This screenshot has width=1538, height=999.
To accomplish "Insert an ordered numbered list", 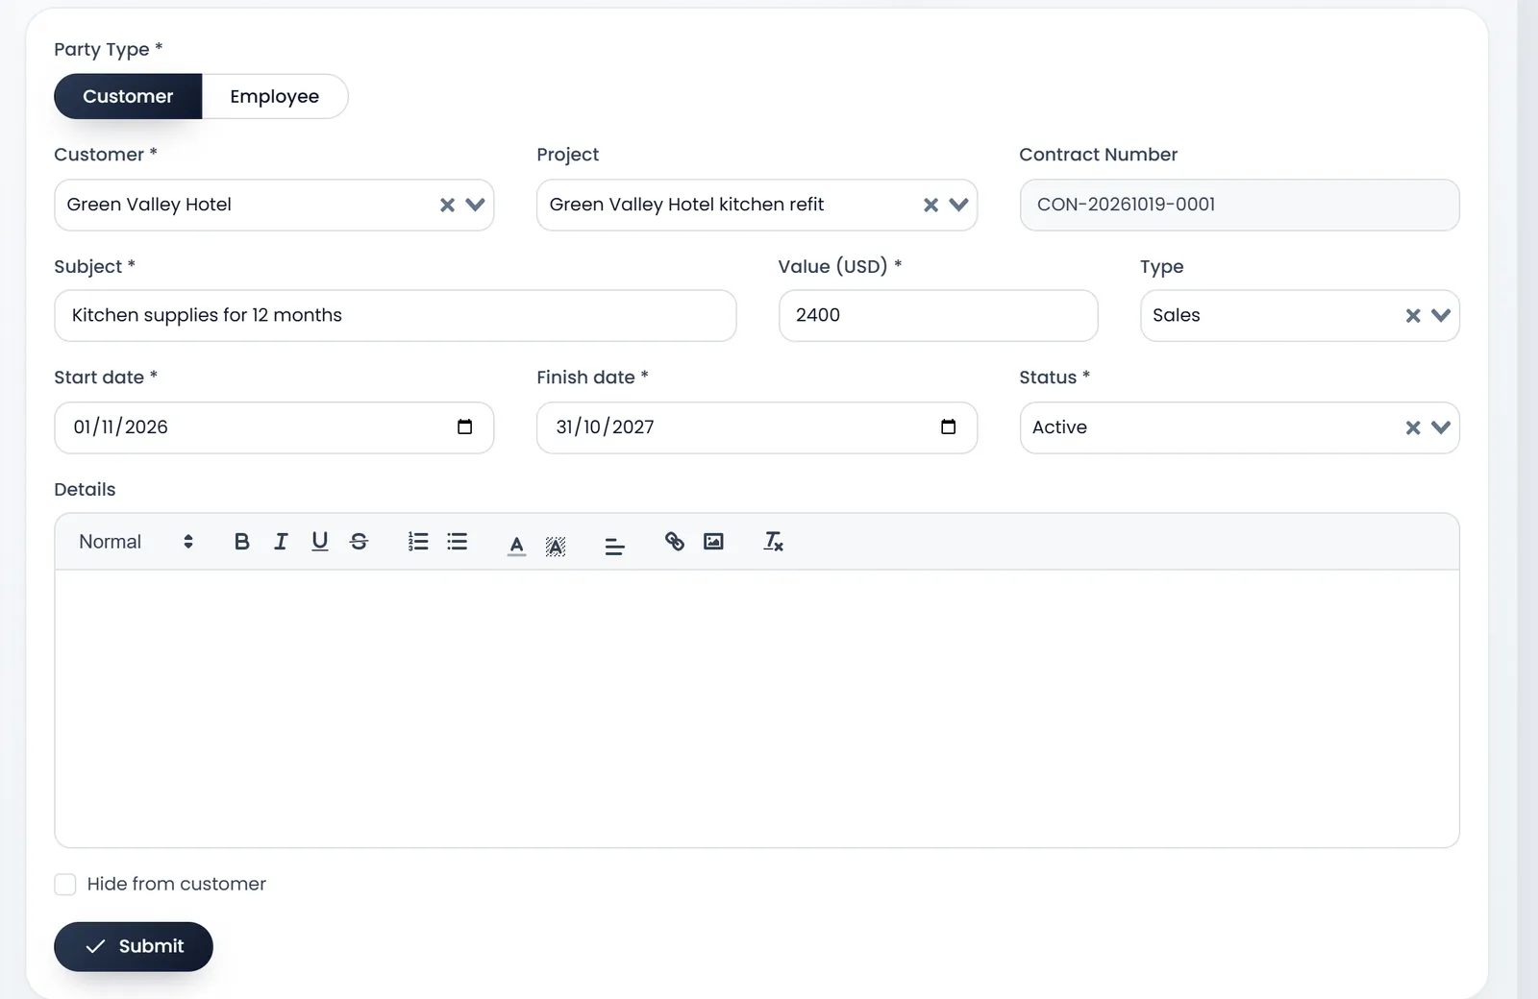I will pyautogui.click(x=418, y=542).
